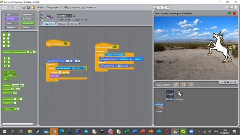Screen dimensions: 240x135
Task: Click the globe language icon
Action: tap(24, 7)
